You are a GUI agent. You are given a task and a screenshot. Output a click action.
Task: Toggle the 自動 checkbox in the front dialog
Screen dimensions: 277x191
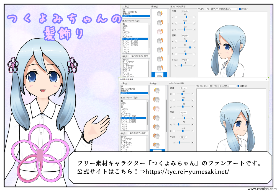238,86
